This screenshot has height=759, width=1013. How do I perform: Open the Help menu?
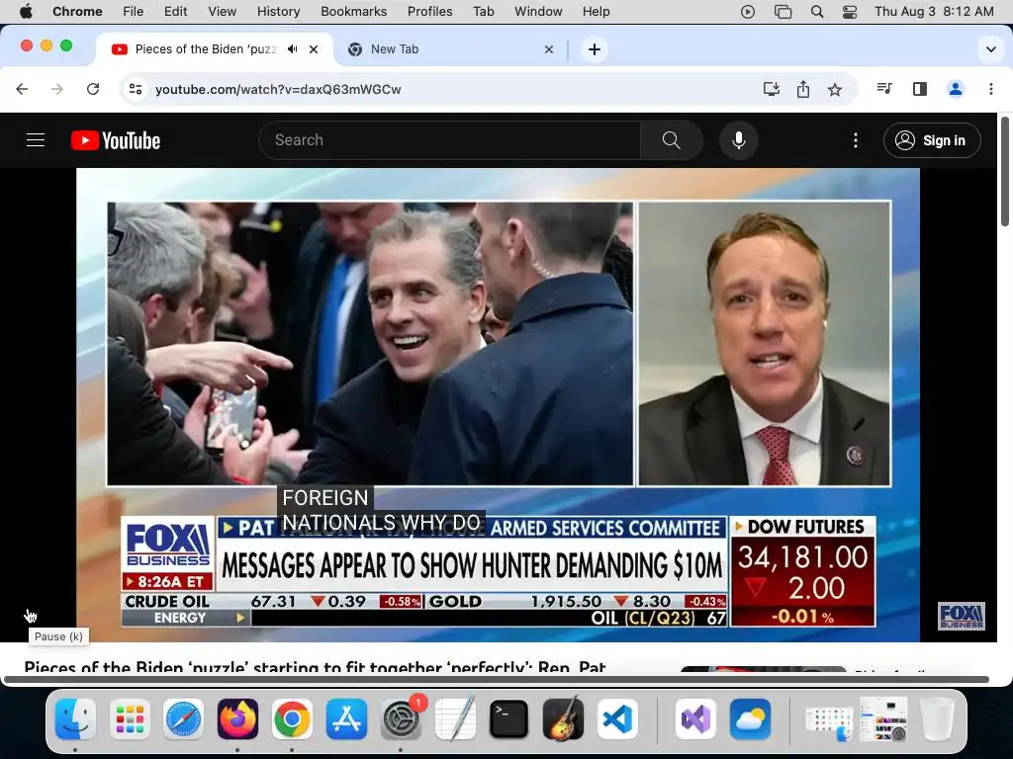click(x=596, y=12)
